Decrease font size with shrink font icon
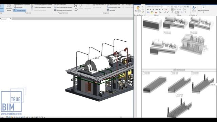 click(168, 12)
